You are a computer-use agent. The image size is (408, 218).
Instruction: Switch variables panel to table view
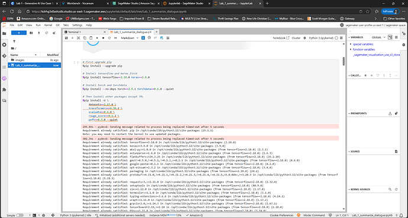coord(396,37)
